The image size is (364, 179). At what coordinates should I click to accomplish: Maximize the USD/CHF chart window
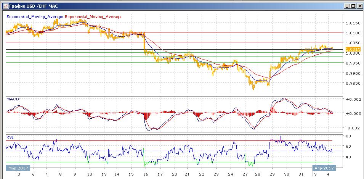coord(353,6)
